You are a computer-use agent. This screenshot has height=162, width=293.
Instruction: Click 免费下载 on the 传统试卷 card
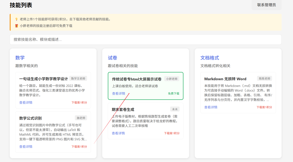click(174, 94)
